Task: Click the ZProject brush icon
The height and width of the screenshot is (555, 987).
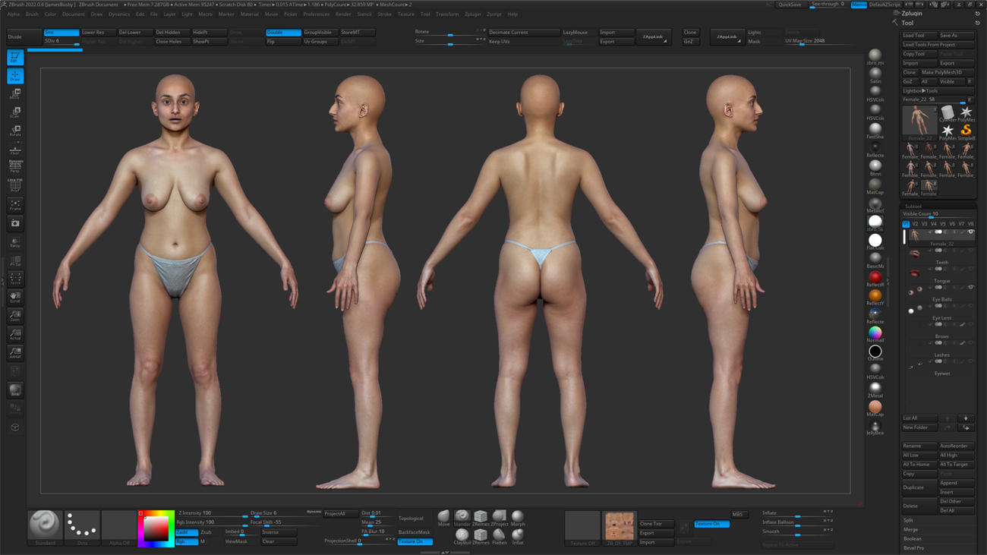Action: [499, 519]
